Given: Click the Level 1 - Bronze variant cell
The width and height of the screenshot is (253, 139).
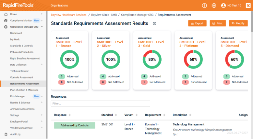Looking at the screenshot, I should [129, 127].
